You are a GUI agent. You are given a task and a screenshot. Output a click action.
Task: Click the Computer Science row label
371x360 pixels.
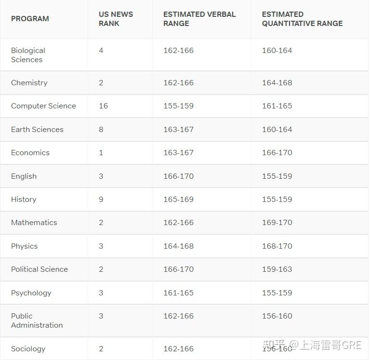43,106
